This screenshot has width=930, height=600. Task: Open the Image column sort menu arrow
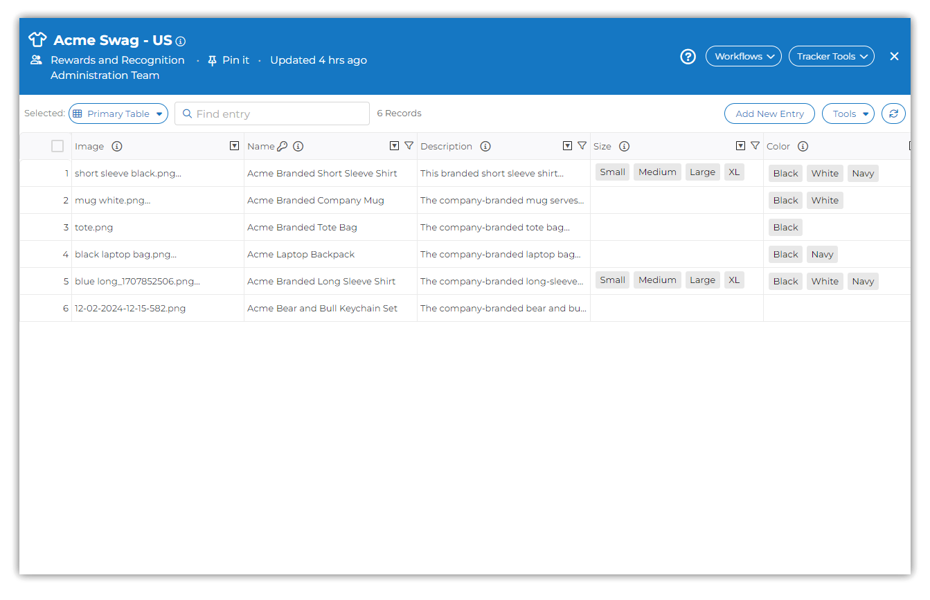[234, 146]
